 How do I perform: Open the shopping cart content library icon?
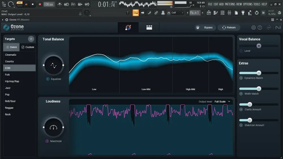pos(263,13)
